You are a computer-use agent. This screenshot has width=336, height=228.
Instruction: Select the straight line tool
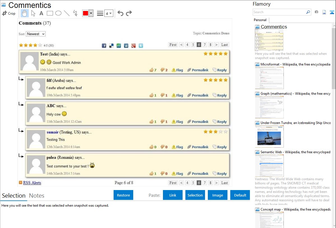(67, 13)
